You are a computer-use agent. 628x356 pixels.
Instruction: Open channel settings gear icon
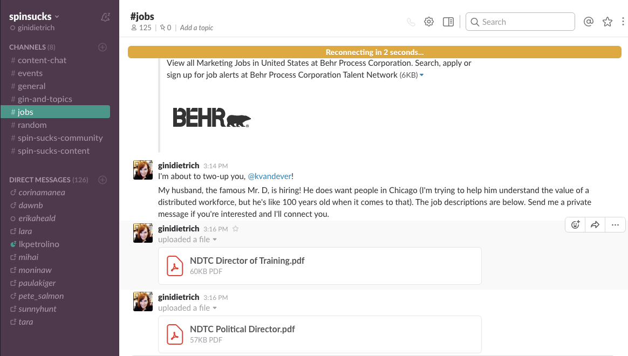[x=429, y=22]
